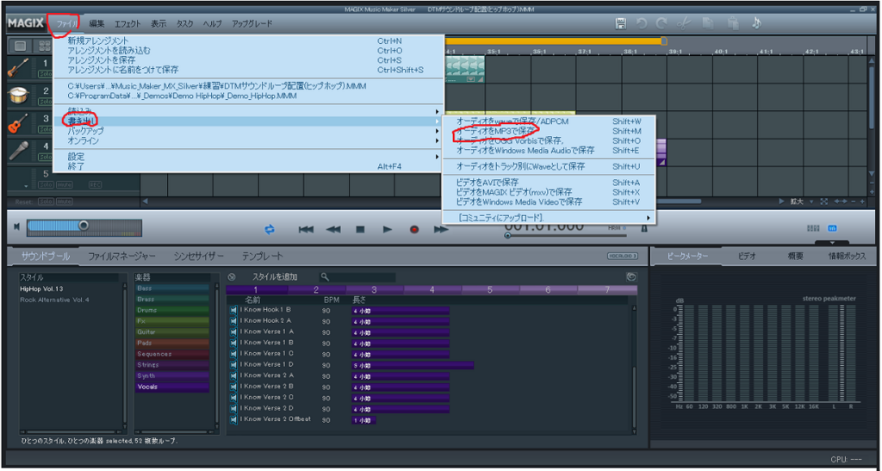The width and height of the screenshot is (882, 471).
Task: Click the magnifier search icon in Soundpool
Action: [325, 277]
